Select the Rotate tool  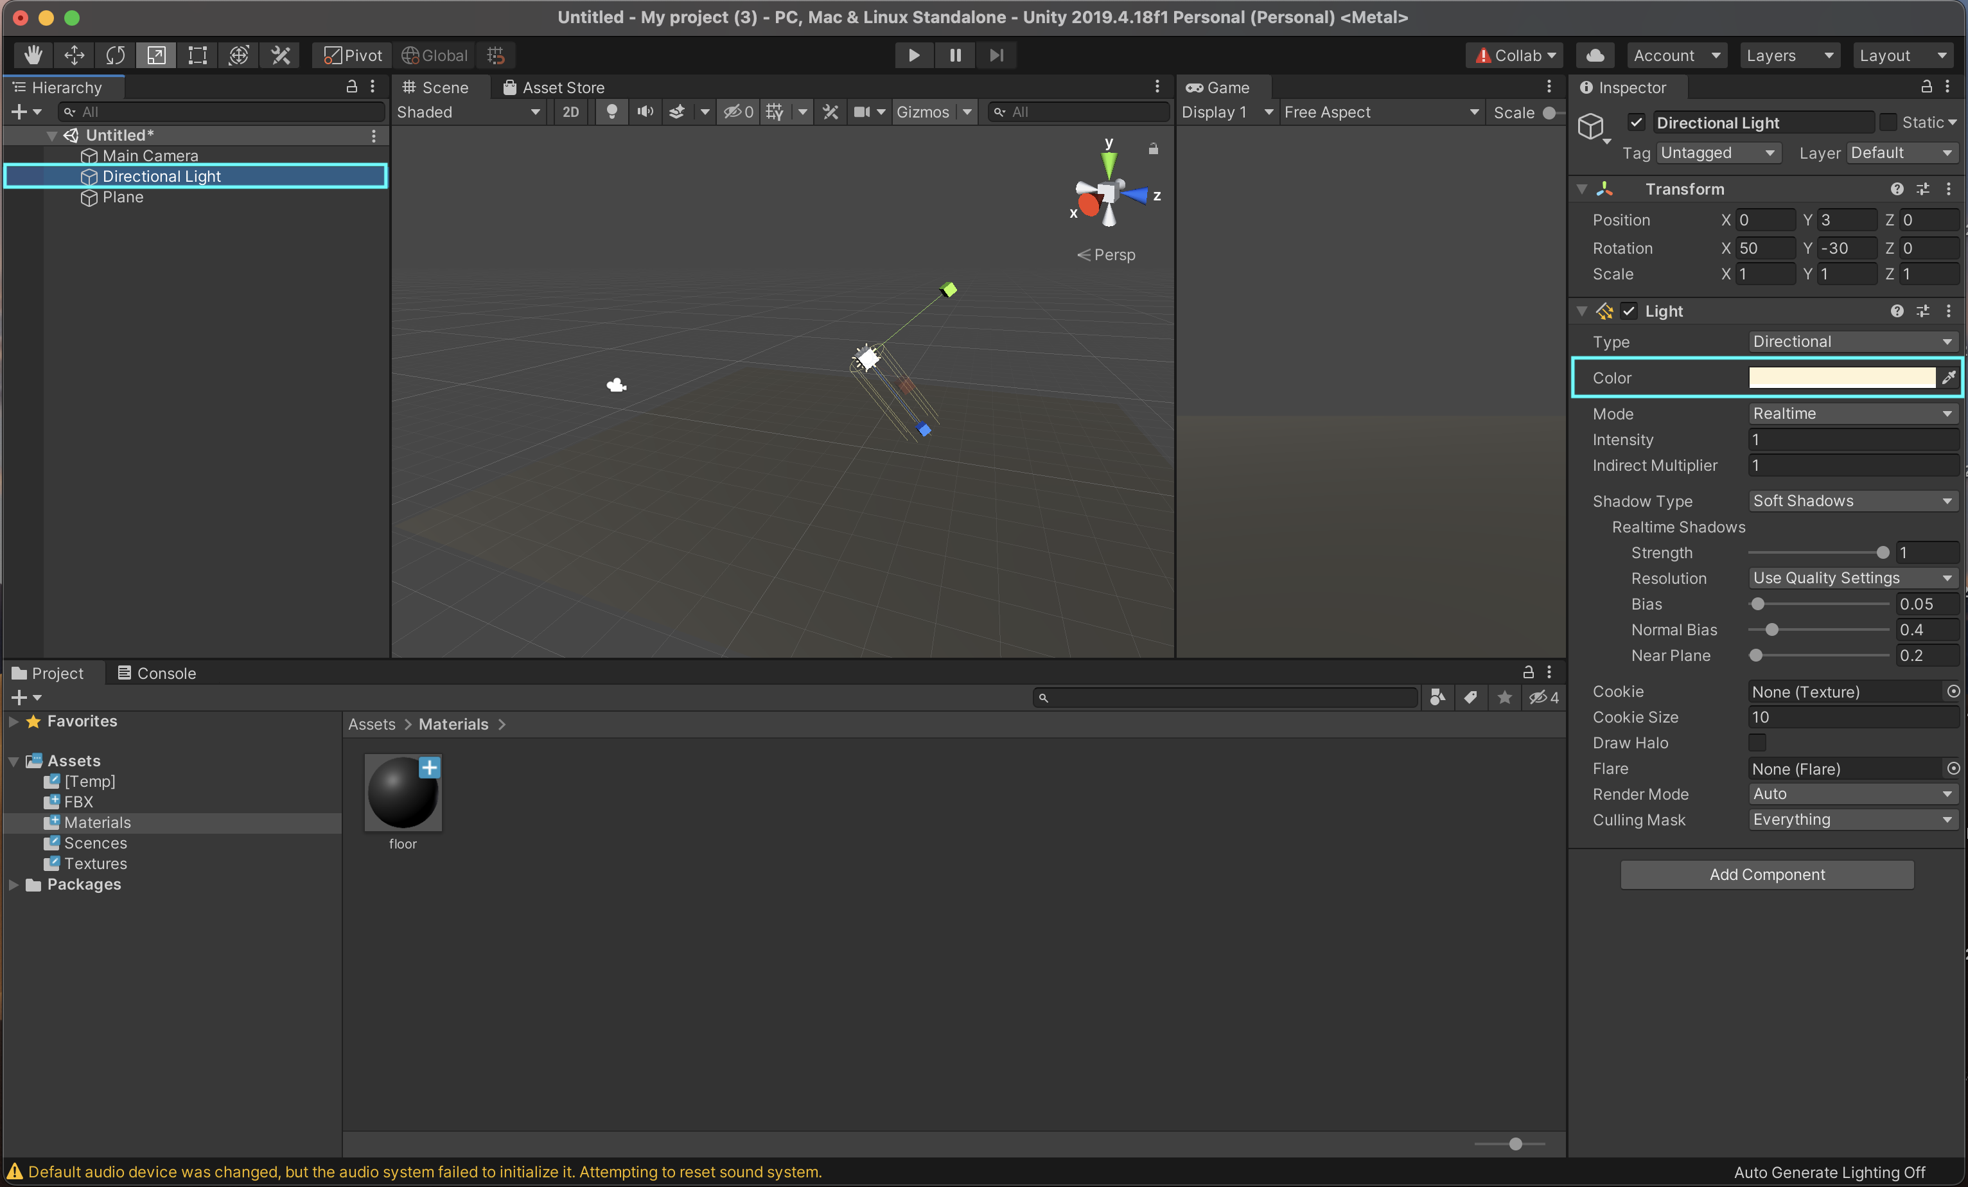116,55
